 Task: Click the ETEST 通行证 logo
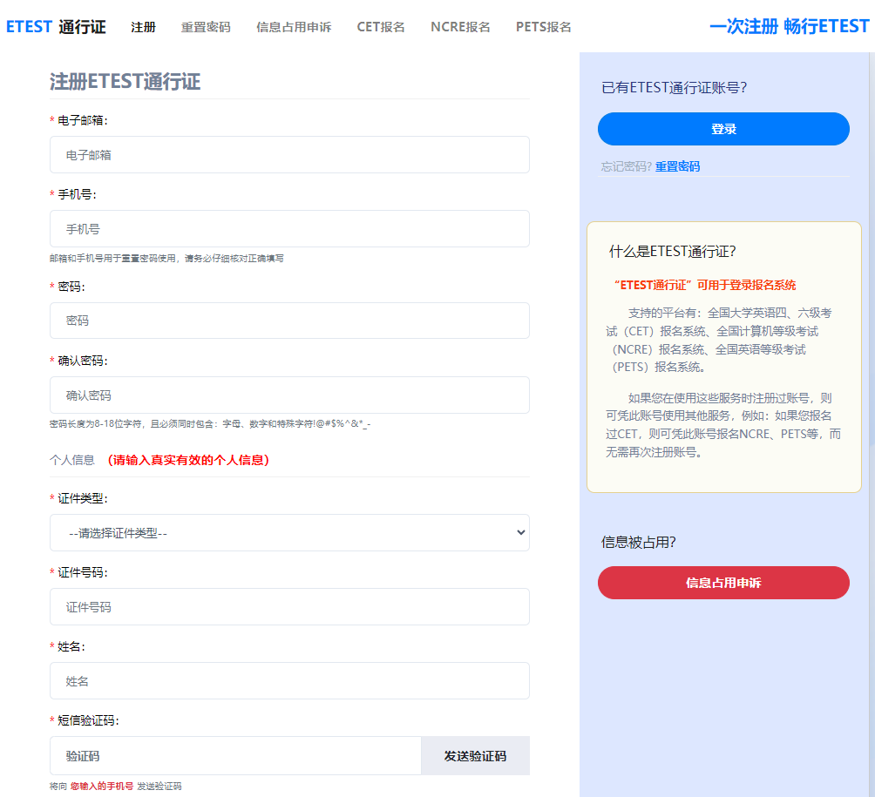coord(56,26)
